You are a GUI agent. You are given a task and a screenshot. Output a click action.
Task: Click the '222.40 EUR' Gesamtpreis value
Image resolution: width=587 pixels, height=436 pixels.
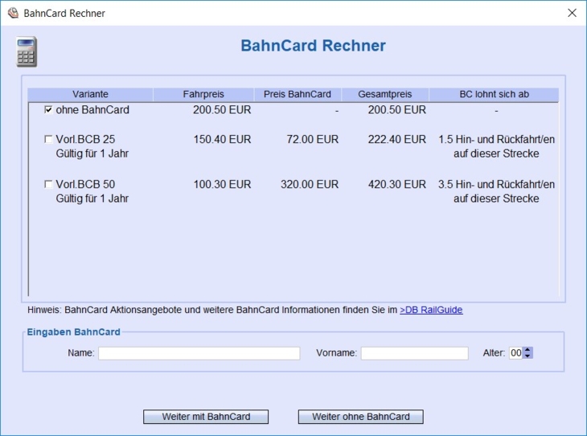coord(396,140)
